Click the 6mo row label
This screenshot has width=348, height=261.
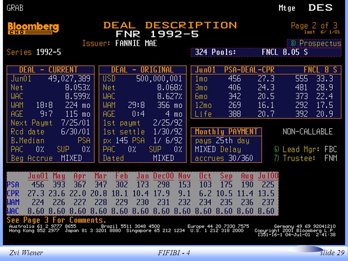201,96
